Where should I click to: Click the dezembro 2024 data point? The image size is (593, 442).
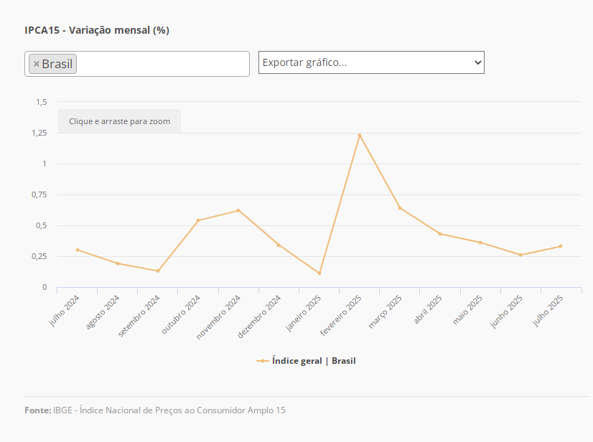[x=279, y=245]
